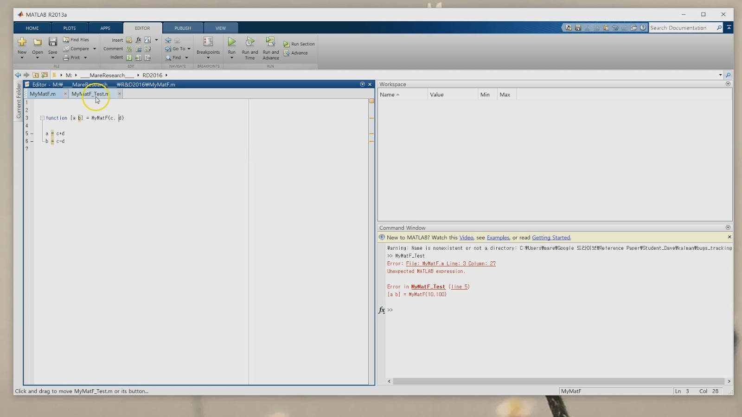742x417 pixels.
Task: Open the Workspace panel actions menu
Action: pyautogui.click(x=728, y=84)
